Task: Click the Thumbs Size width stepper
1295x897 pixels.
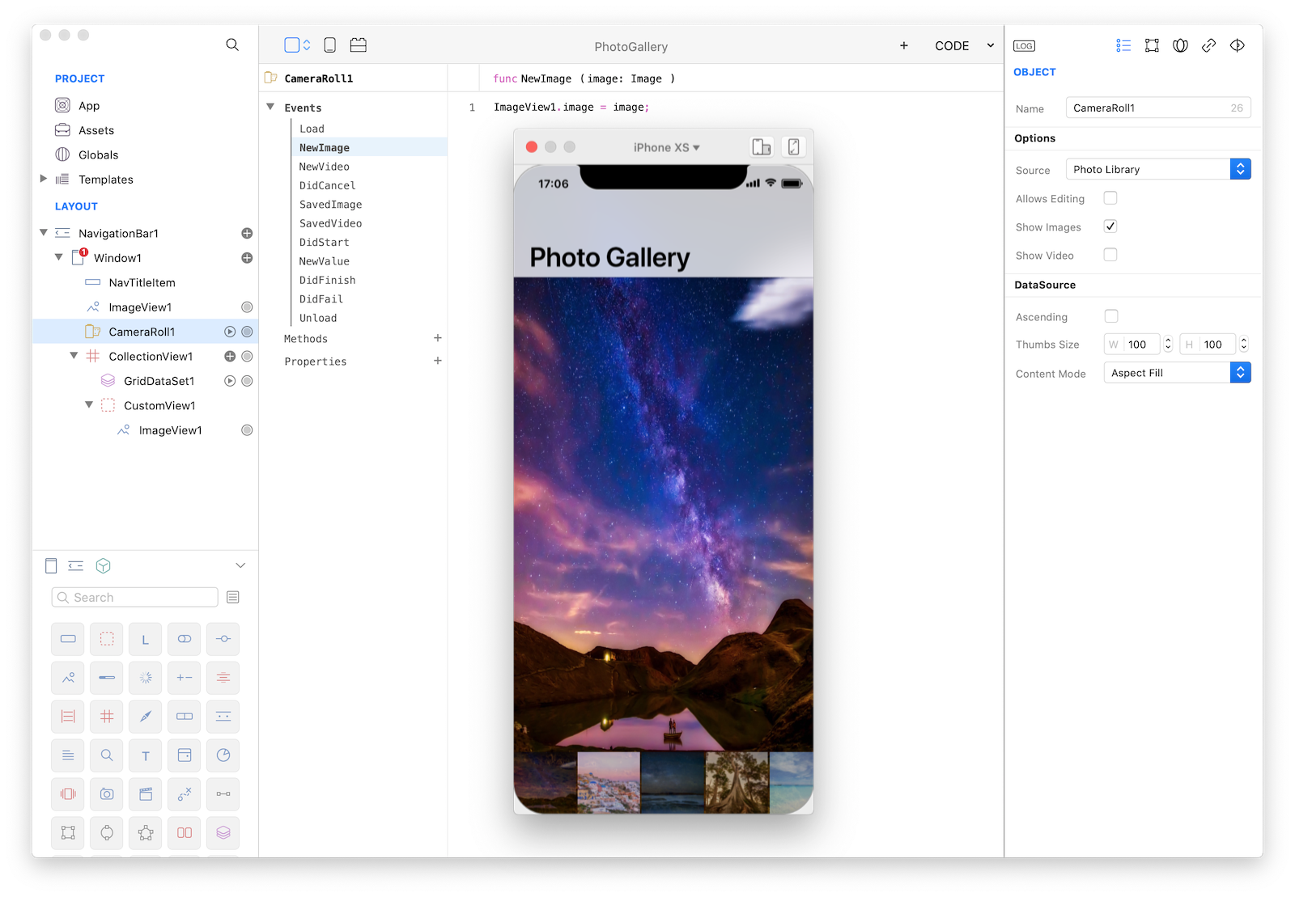Action: (1168, 345)
